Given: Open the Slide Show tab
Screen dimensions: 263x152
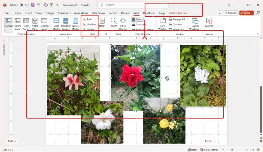Looking at the screenshot, I should [x=98, y=13].
